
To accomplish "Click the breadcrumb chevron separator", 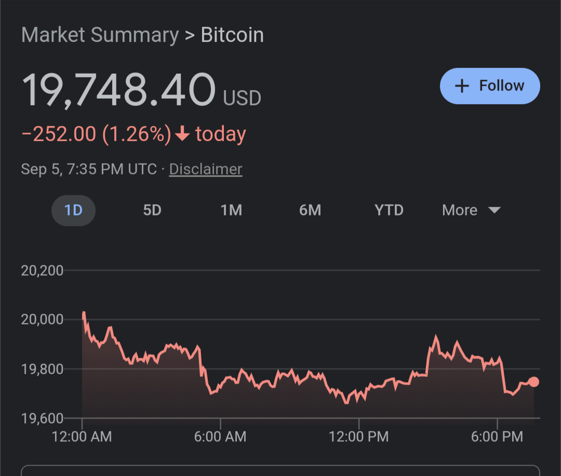I will [189, 35].
